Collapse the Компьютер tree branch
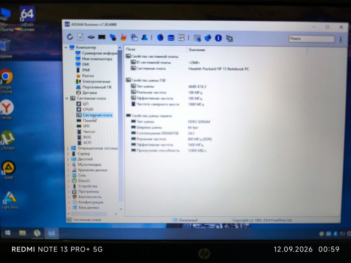This screenshot has width=351, height=263. click(x=66, y=47)
